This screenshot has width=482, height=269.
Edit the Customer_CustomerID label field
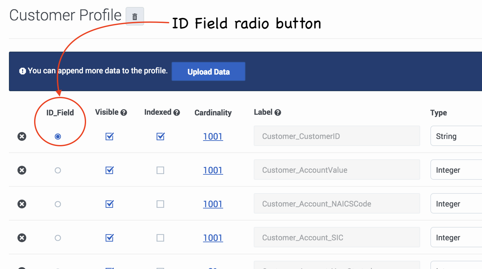[337, 136]
